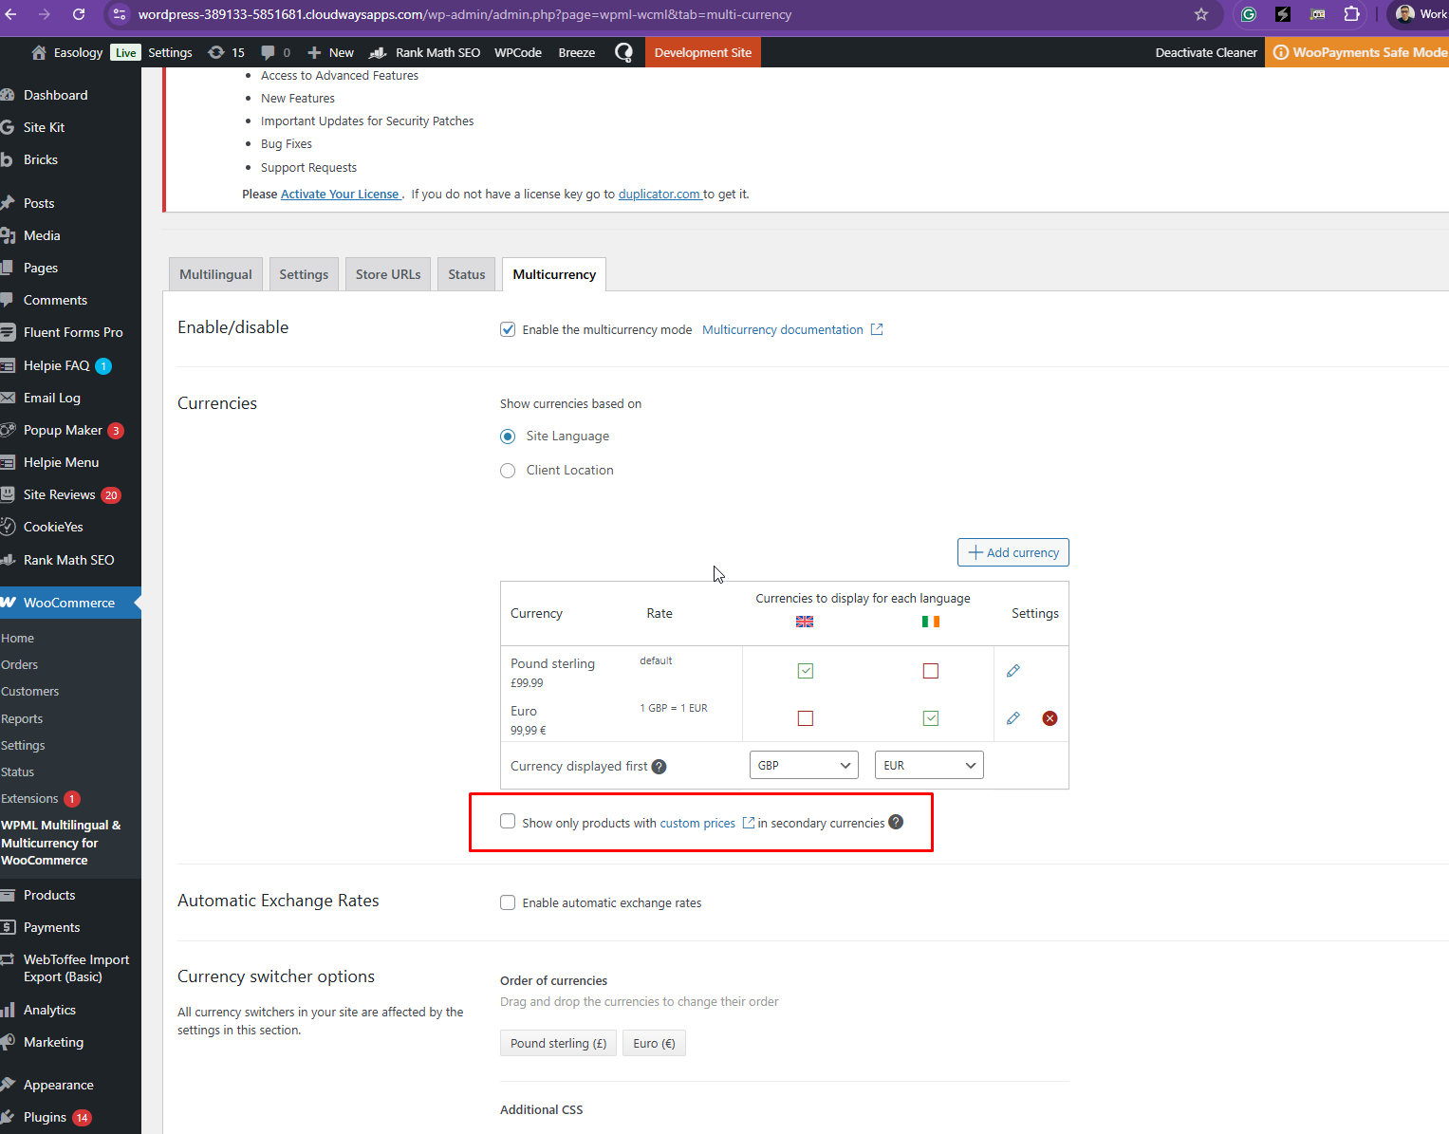Open the Currency displayed first help icon
The height and width of the screenshot is (1134, 1449).
659,767
